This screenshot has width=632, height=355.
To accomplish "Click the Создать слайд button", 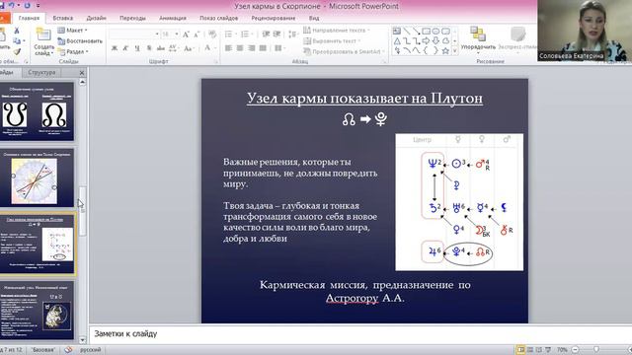I will 43,42.
